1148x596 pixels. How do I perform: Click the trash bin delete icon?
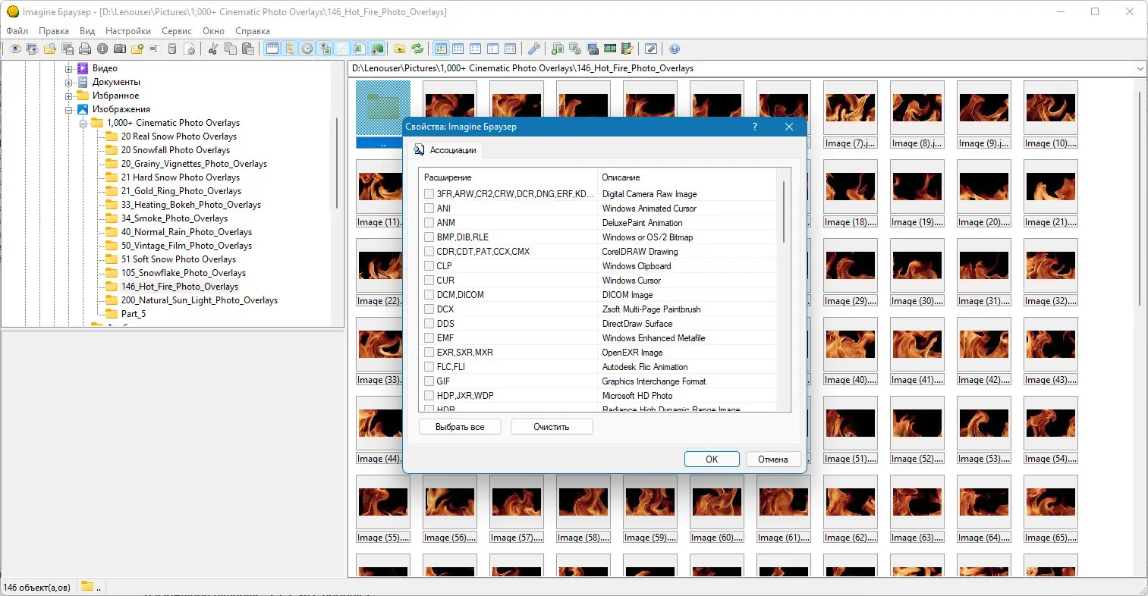point(172,49)
